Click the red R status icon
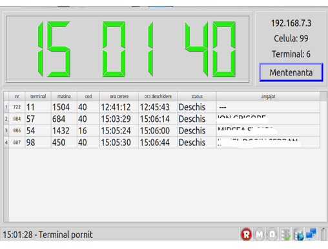Image resolution: width=328 pixels, height=249 pixels. coord(246,234)
